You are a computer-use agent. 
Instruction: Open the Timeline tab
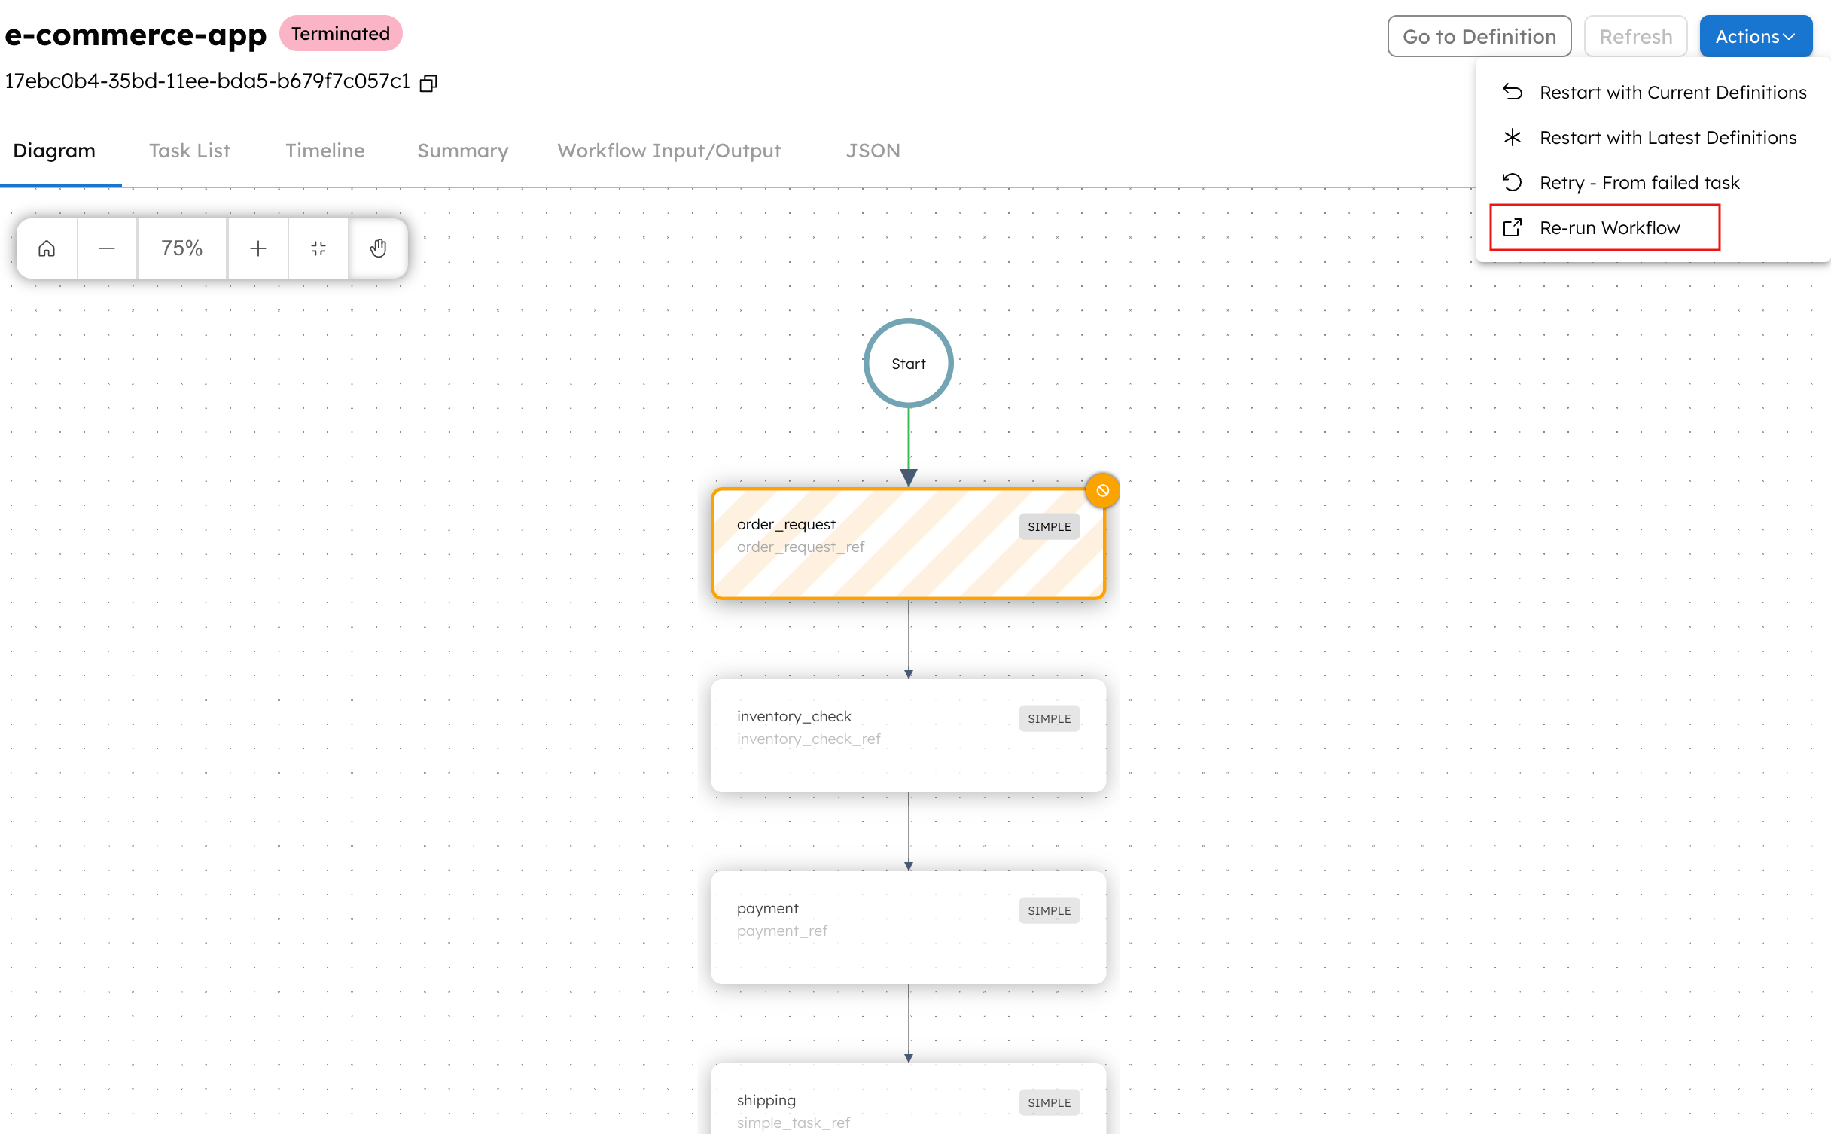[325, 151]
